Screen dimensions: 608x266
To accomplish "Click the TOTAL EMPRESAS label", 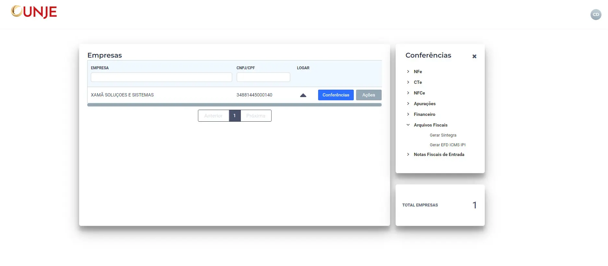I will (x=420, y=205).
